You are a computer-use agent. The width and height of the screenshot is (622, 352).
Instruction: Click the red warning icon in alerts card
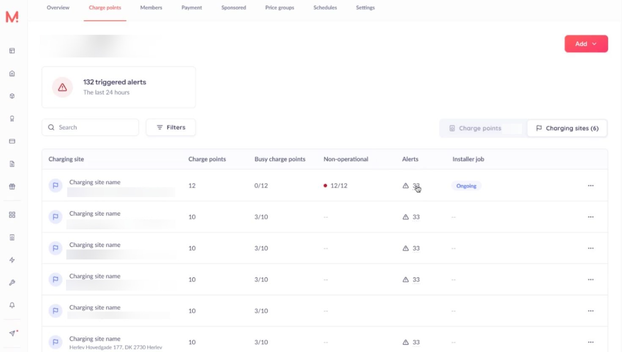(62, 87)
